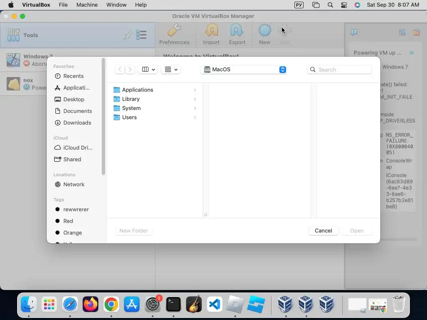This screenshot has height=320, width=427.
Task: Select the Library folder
Action: click(155, 99)
